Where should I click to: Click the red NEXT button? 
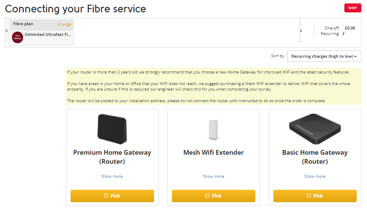(352, 8)
